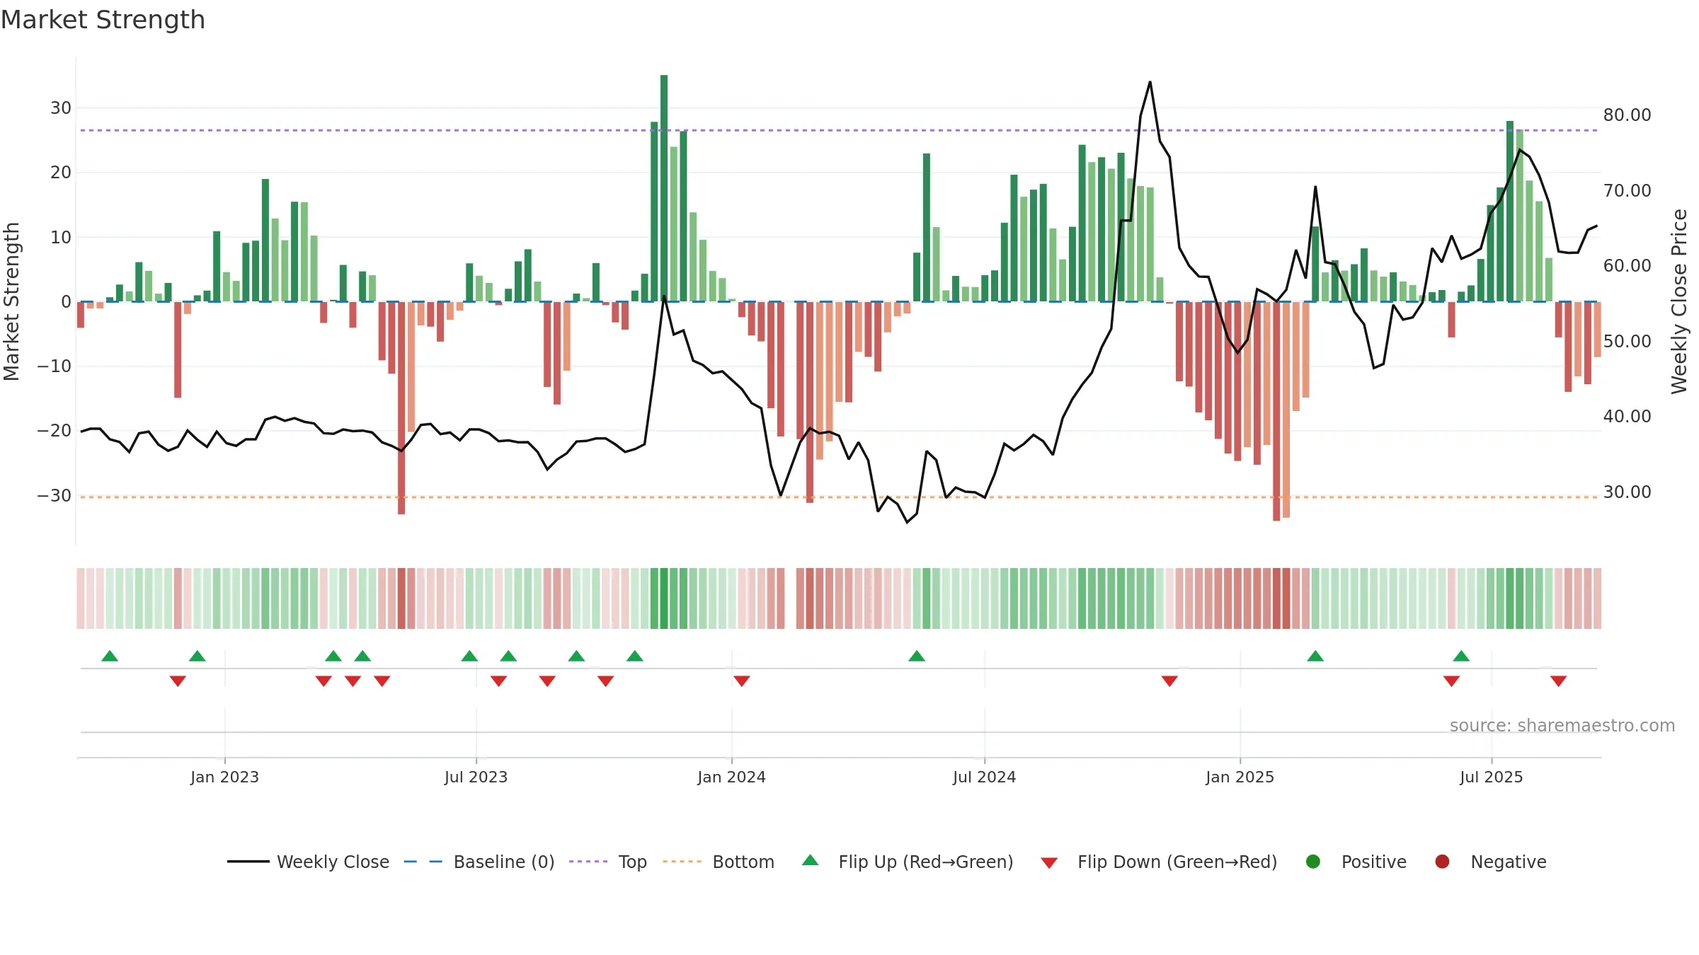Toggle the Baseline (0) legend entry
Viewport: 1699px width, 955px height.
479,862
